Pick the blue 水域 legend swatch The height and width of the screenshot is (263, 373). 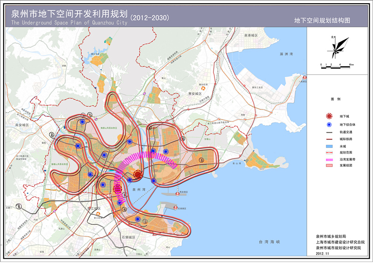coord(329,145)
